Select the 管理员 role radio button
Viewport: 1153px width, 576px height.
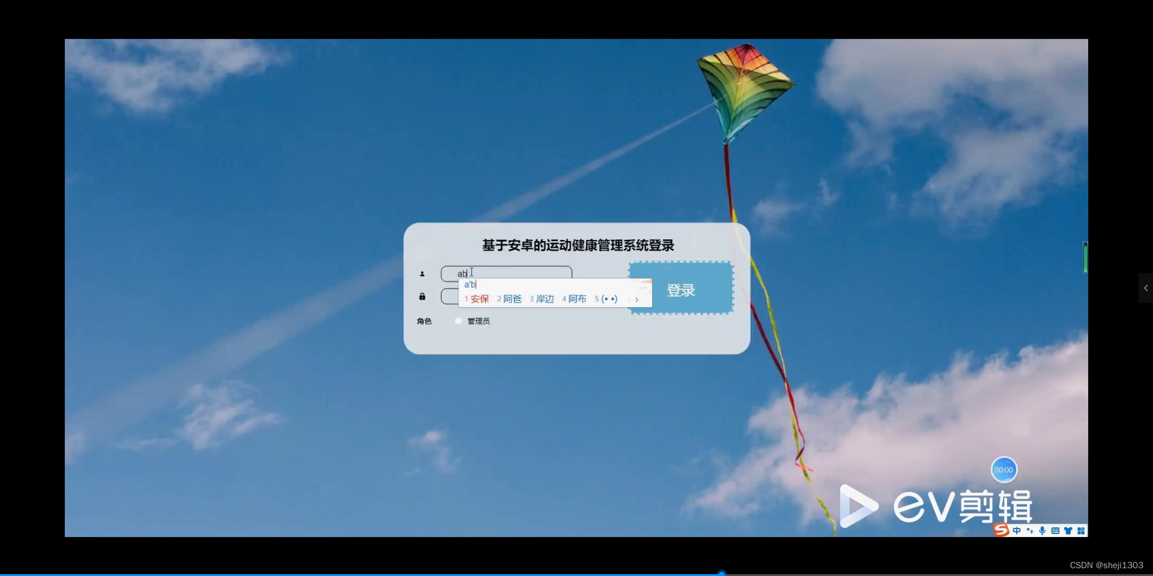(458, 321)
